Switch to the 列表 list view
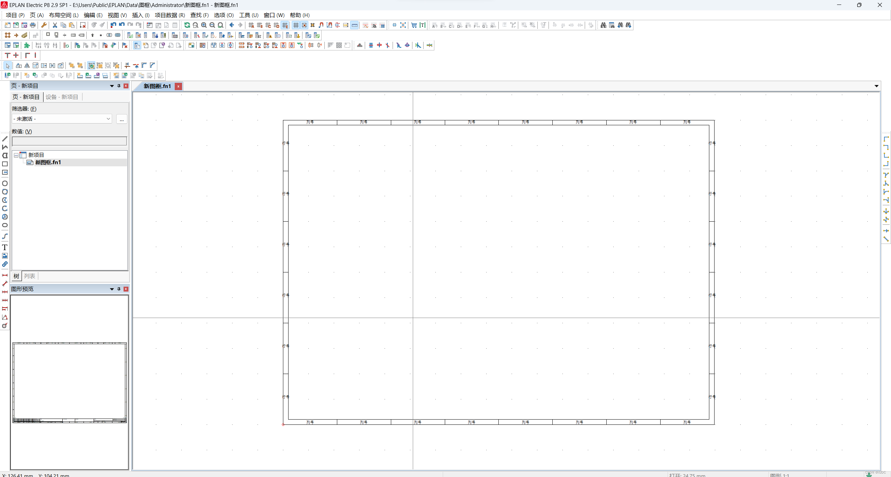 point(30,276)
